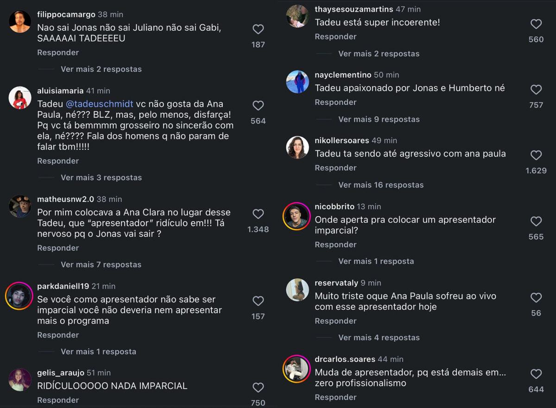This screenshot has height=408, width=556.
Task: Like nayclementino's comment with 757 likes
Action: (x=536, y=90)
